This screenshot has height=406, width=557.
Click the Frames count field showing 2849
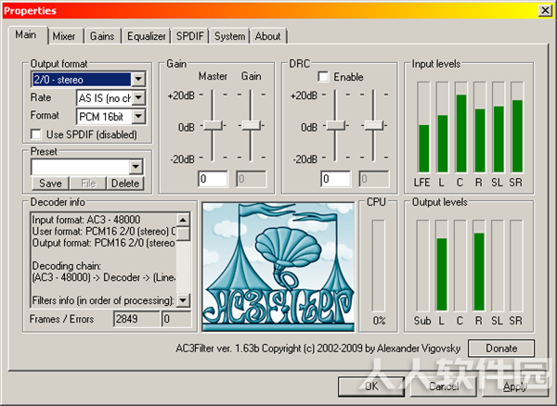coord(136,319)
